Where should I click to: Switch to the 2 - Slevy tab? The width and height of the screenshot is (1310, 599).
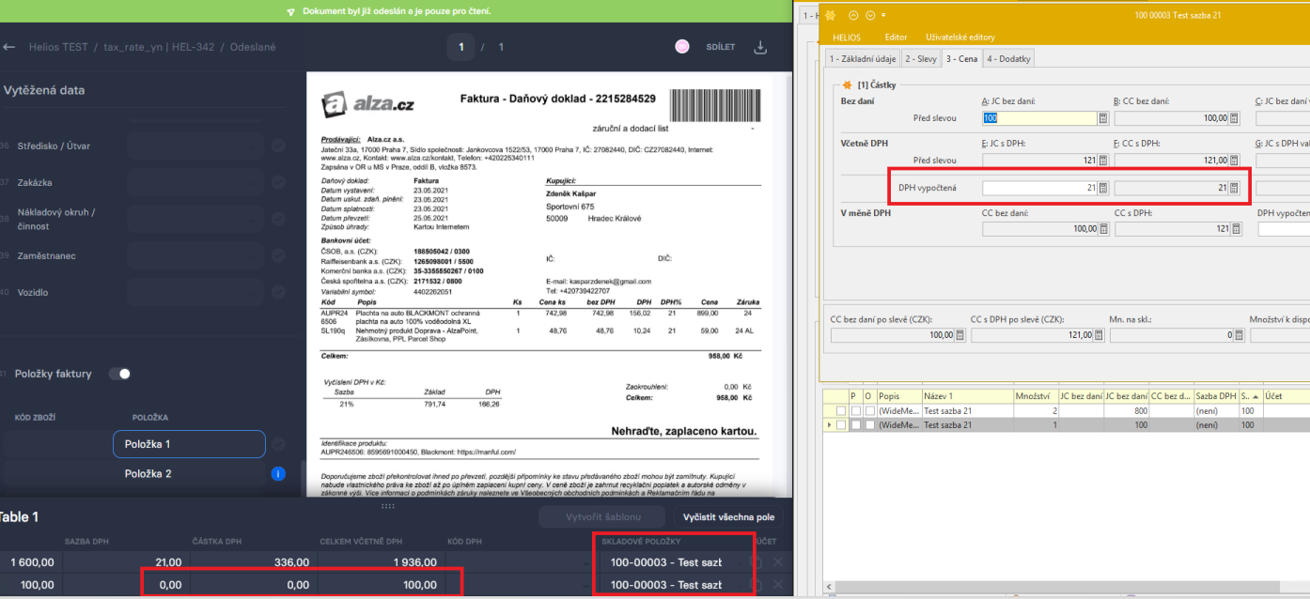(920, 58)
